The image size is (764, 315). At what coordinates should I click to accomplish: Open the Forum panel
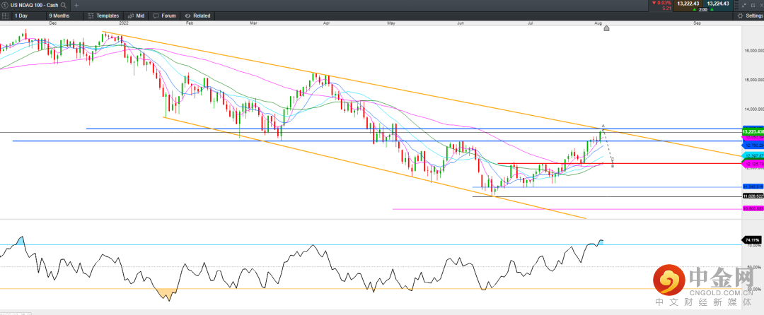tap(165, 15)
